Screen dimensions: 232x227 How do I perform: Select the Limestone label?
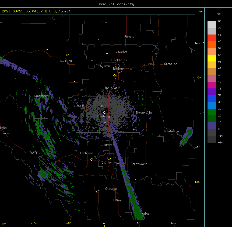click(x=41, y=96)
